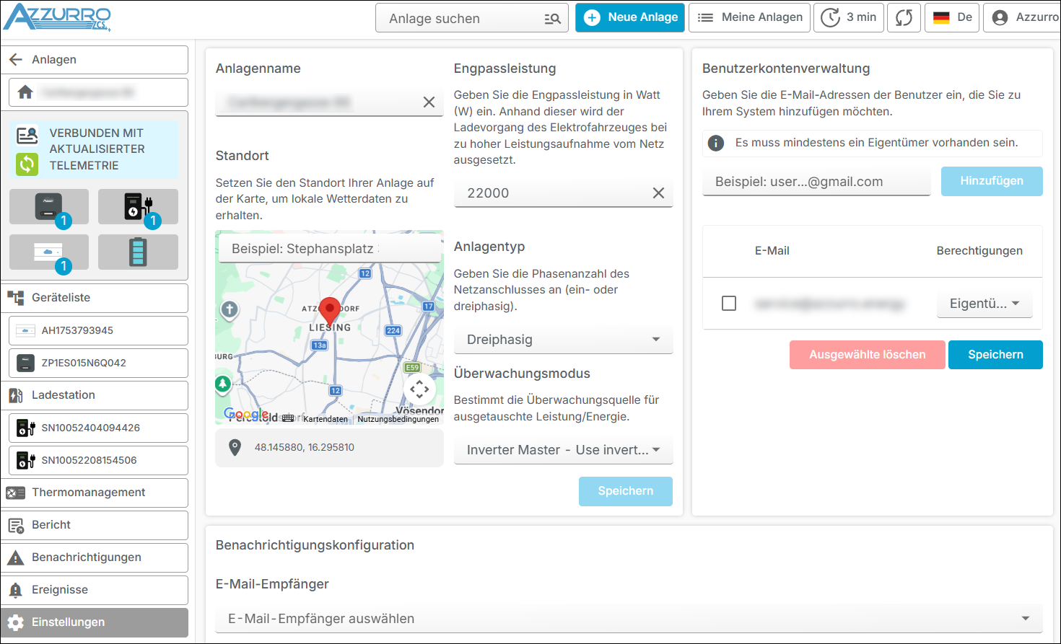Click the inverter device icon tile
The image size is (1061, 644).
click(x=49, y=207)
